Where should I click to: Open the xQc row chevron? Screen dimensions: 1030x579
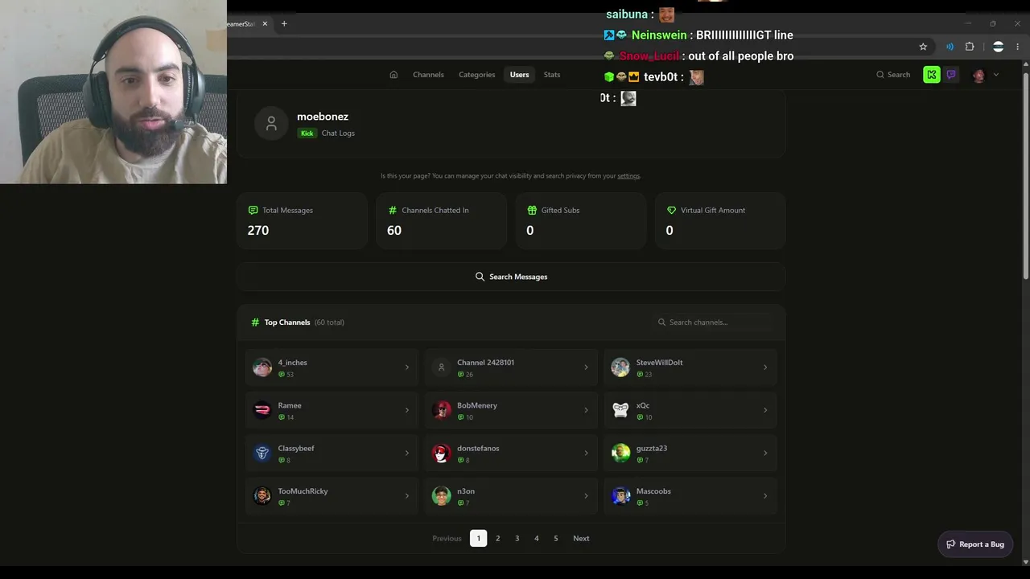[x=765, y=410]
